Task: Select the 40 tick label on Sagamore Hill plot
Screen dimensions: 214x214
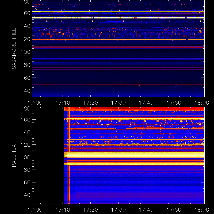Action: coord(27,91)
